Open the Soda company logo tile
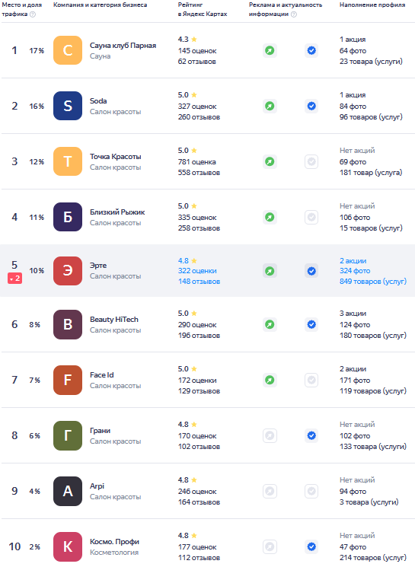The width and height of the screenshot is (415, 567). point(68,106)
